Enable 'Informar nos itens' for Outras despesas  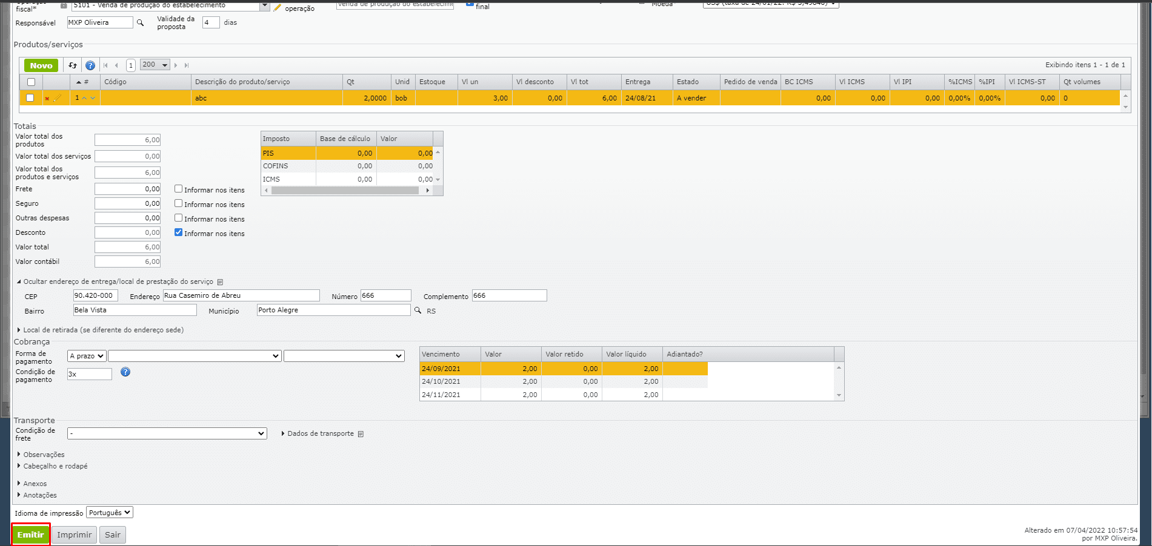coord(179,218)
